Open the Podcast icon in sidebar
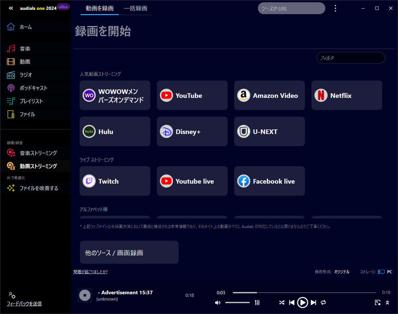 click(11, 88)
